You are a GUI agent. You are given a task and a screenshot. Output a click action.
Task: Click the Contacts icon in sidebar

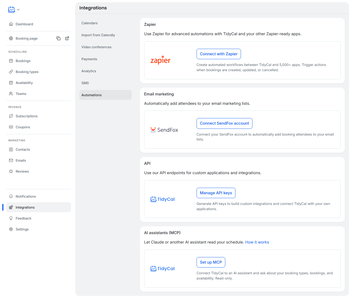coord(11,149)
